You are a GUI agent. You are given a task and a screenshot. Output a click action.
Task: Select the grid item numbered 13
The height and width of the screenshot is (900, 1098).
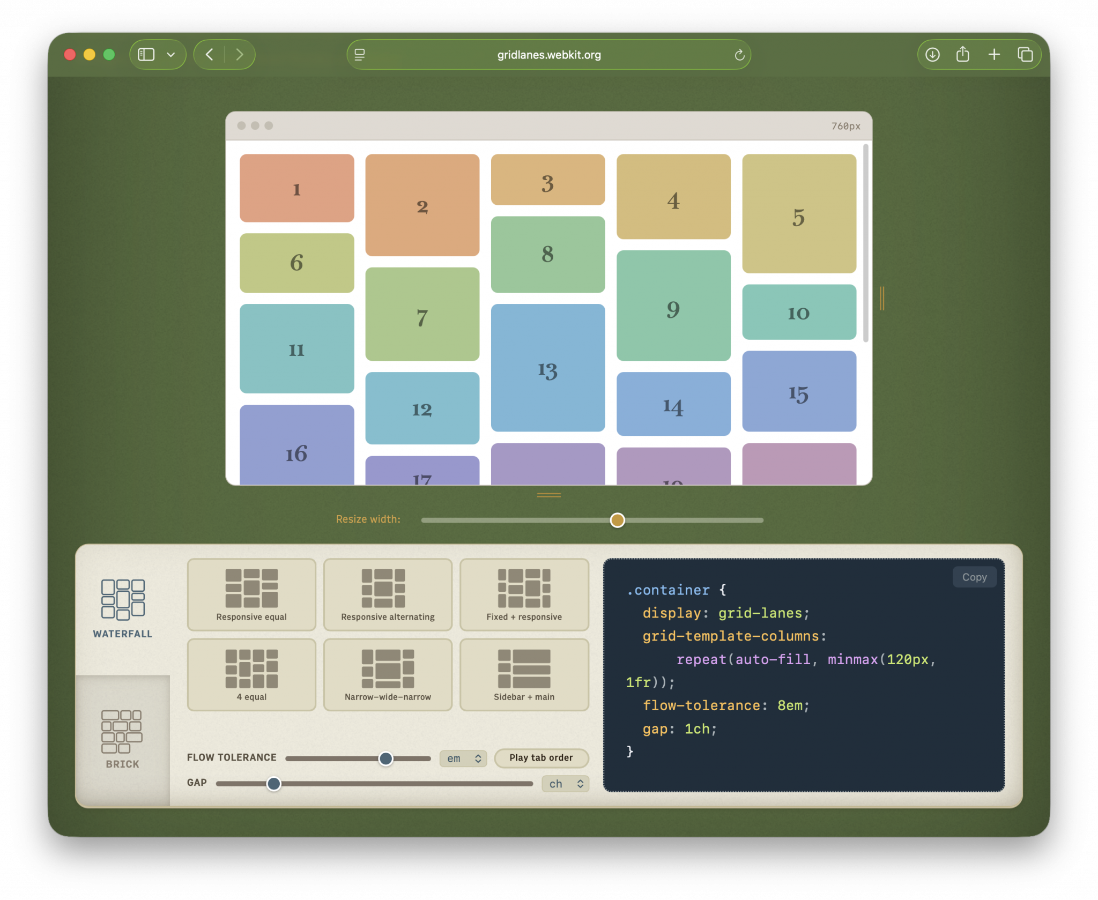[548, 368]
